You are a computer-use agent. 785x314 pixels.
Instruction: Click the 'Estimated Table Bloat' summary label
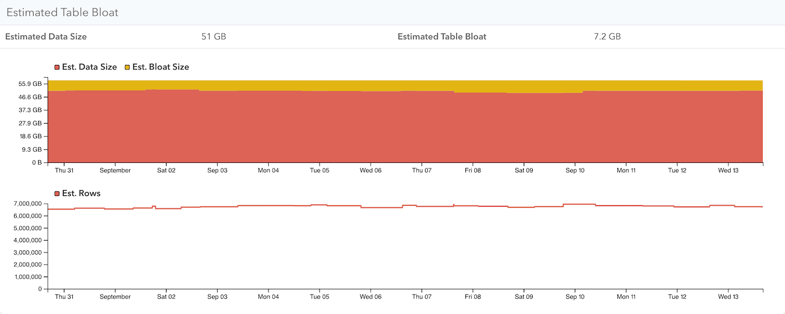pos(442,37)
